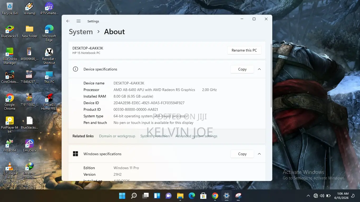
Task: Open the Recycle Bin desktop icon
Action: coord(10,9)
